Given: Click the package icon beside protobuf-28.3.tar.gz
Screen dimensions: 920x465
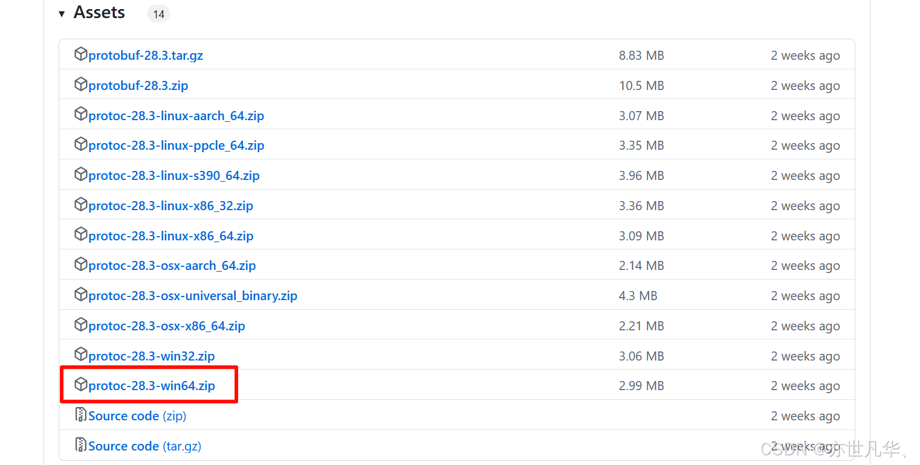Looking at the screenshot, I should coord(80,54).
